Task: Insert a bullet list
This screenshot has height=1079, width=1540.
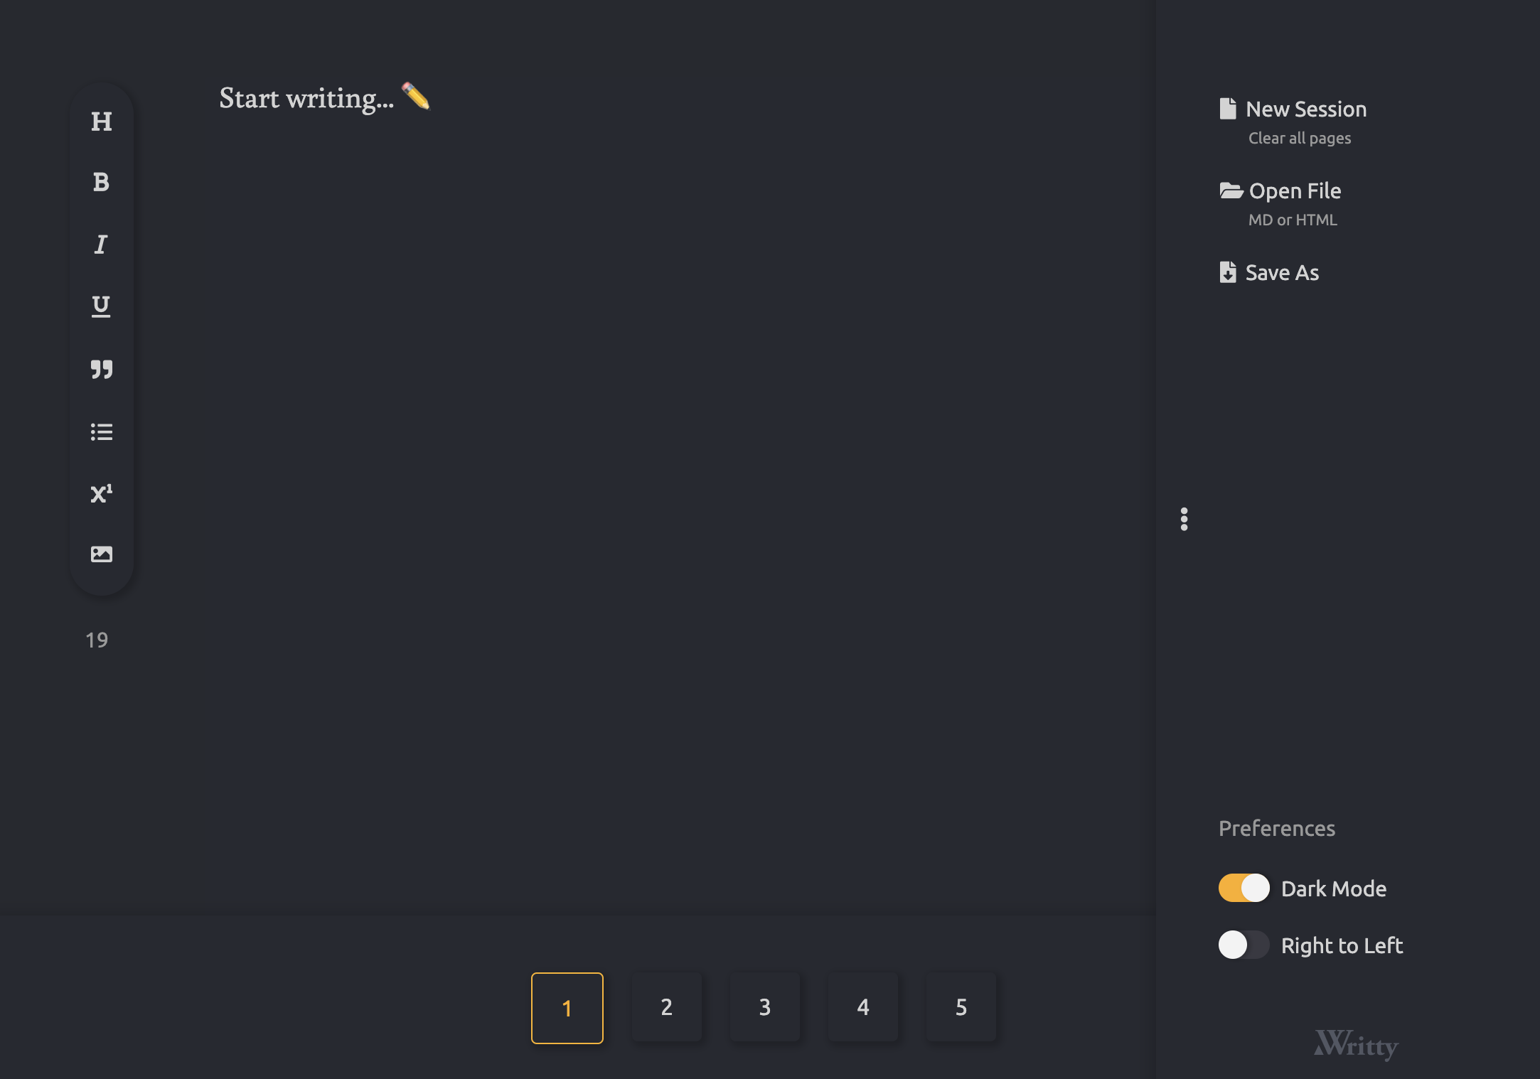Action: 101,431
